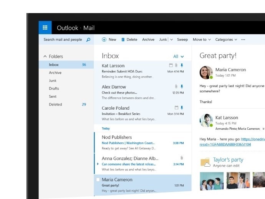
Task: Open the Taylor's party folder link
Action: pos(228,159)
